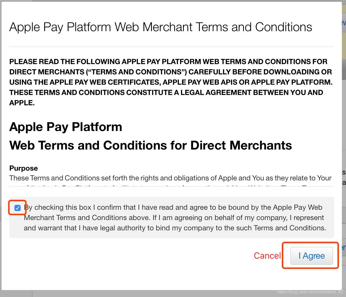Screen dimensions: 346x297
Task: Cancel the terms and conditions dialog
Action: 267,256
